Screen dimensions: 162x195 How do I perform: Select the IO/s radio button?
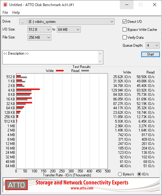click(139, 174)
